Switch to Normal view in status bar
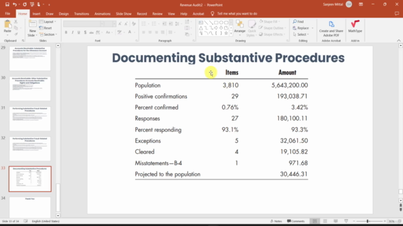Screen dimensions: 403x226 (x=315, y=221)
